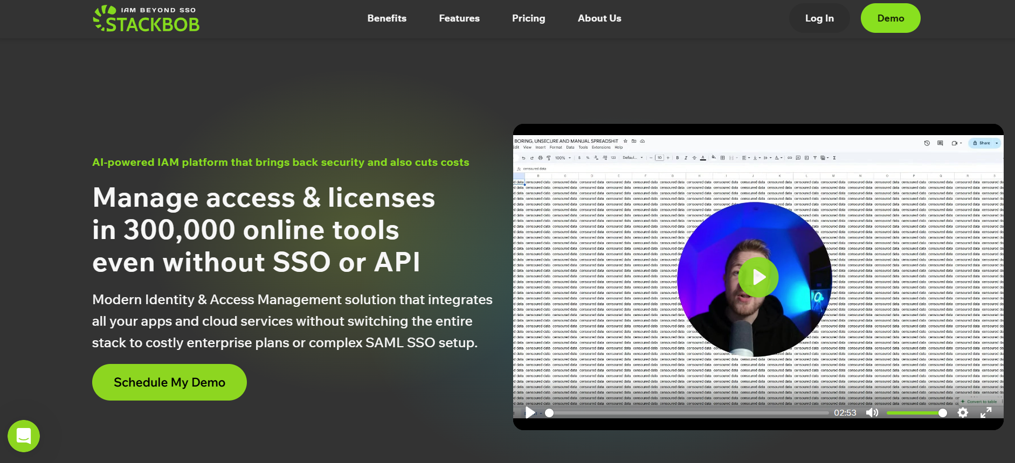1015x463 pixels.
Task: Open video settings gear icon
Action: 963,412
